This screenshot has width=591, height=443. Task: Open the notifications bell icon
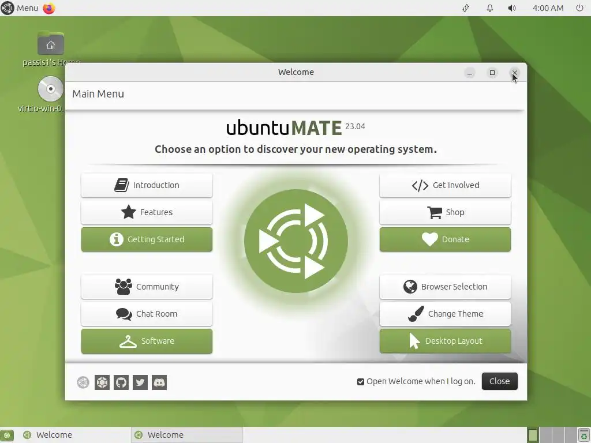(x=489, y=8)
